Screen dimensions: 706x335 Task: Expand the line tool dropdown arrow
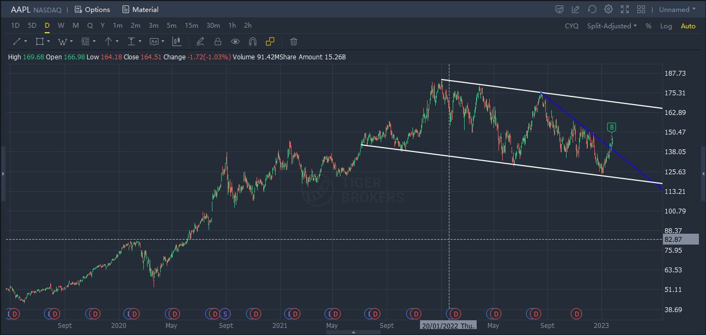(25, 41)
